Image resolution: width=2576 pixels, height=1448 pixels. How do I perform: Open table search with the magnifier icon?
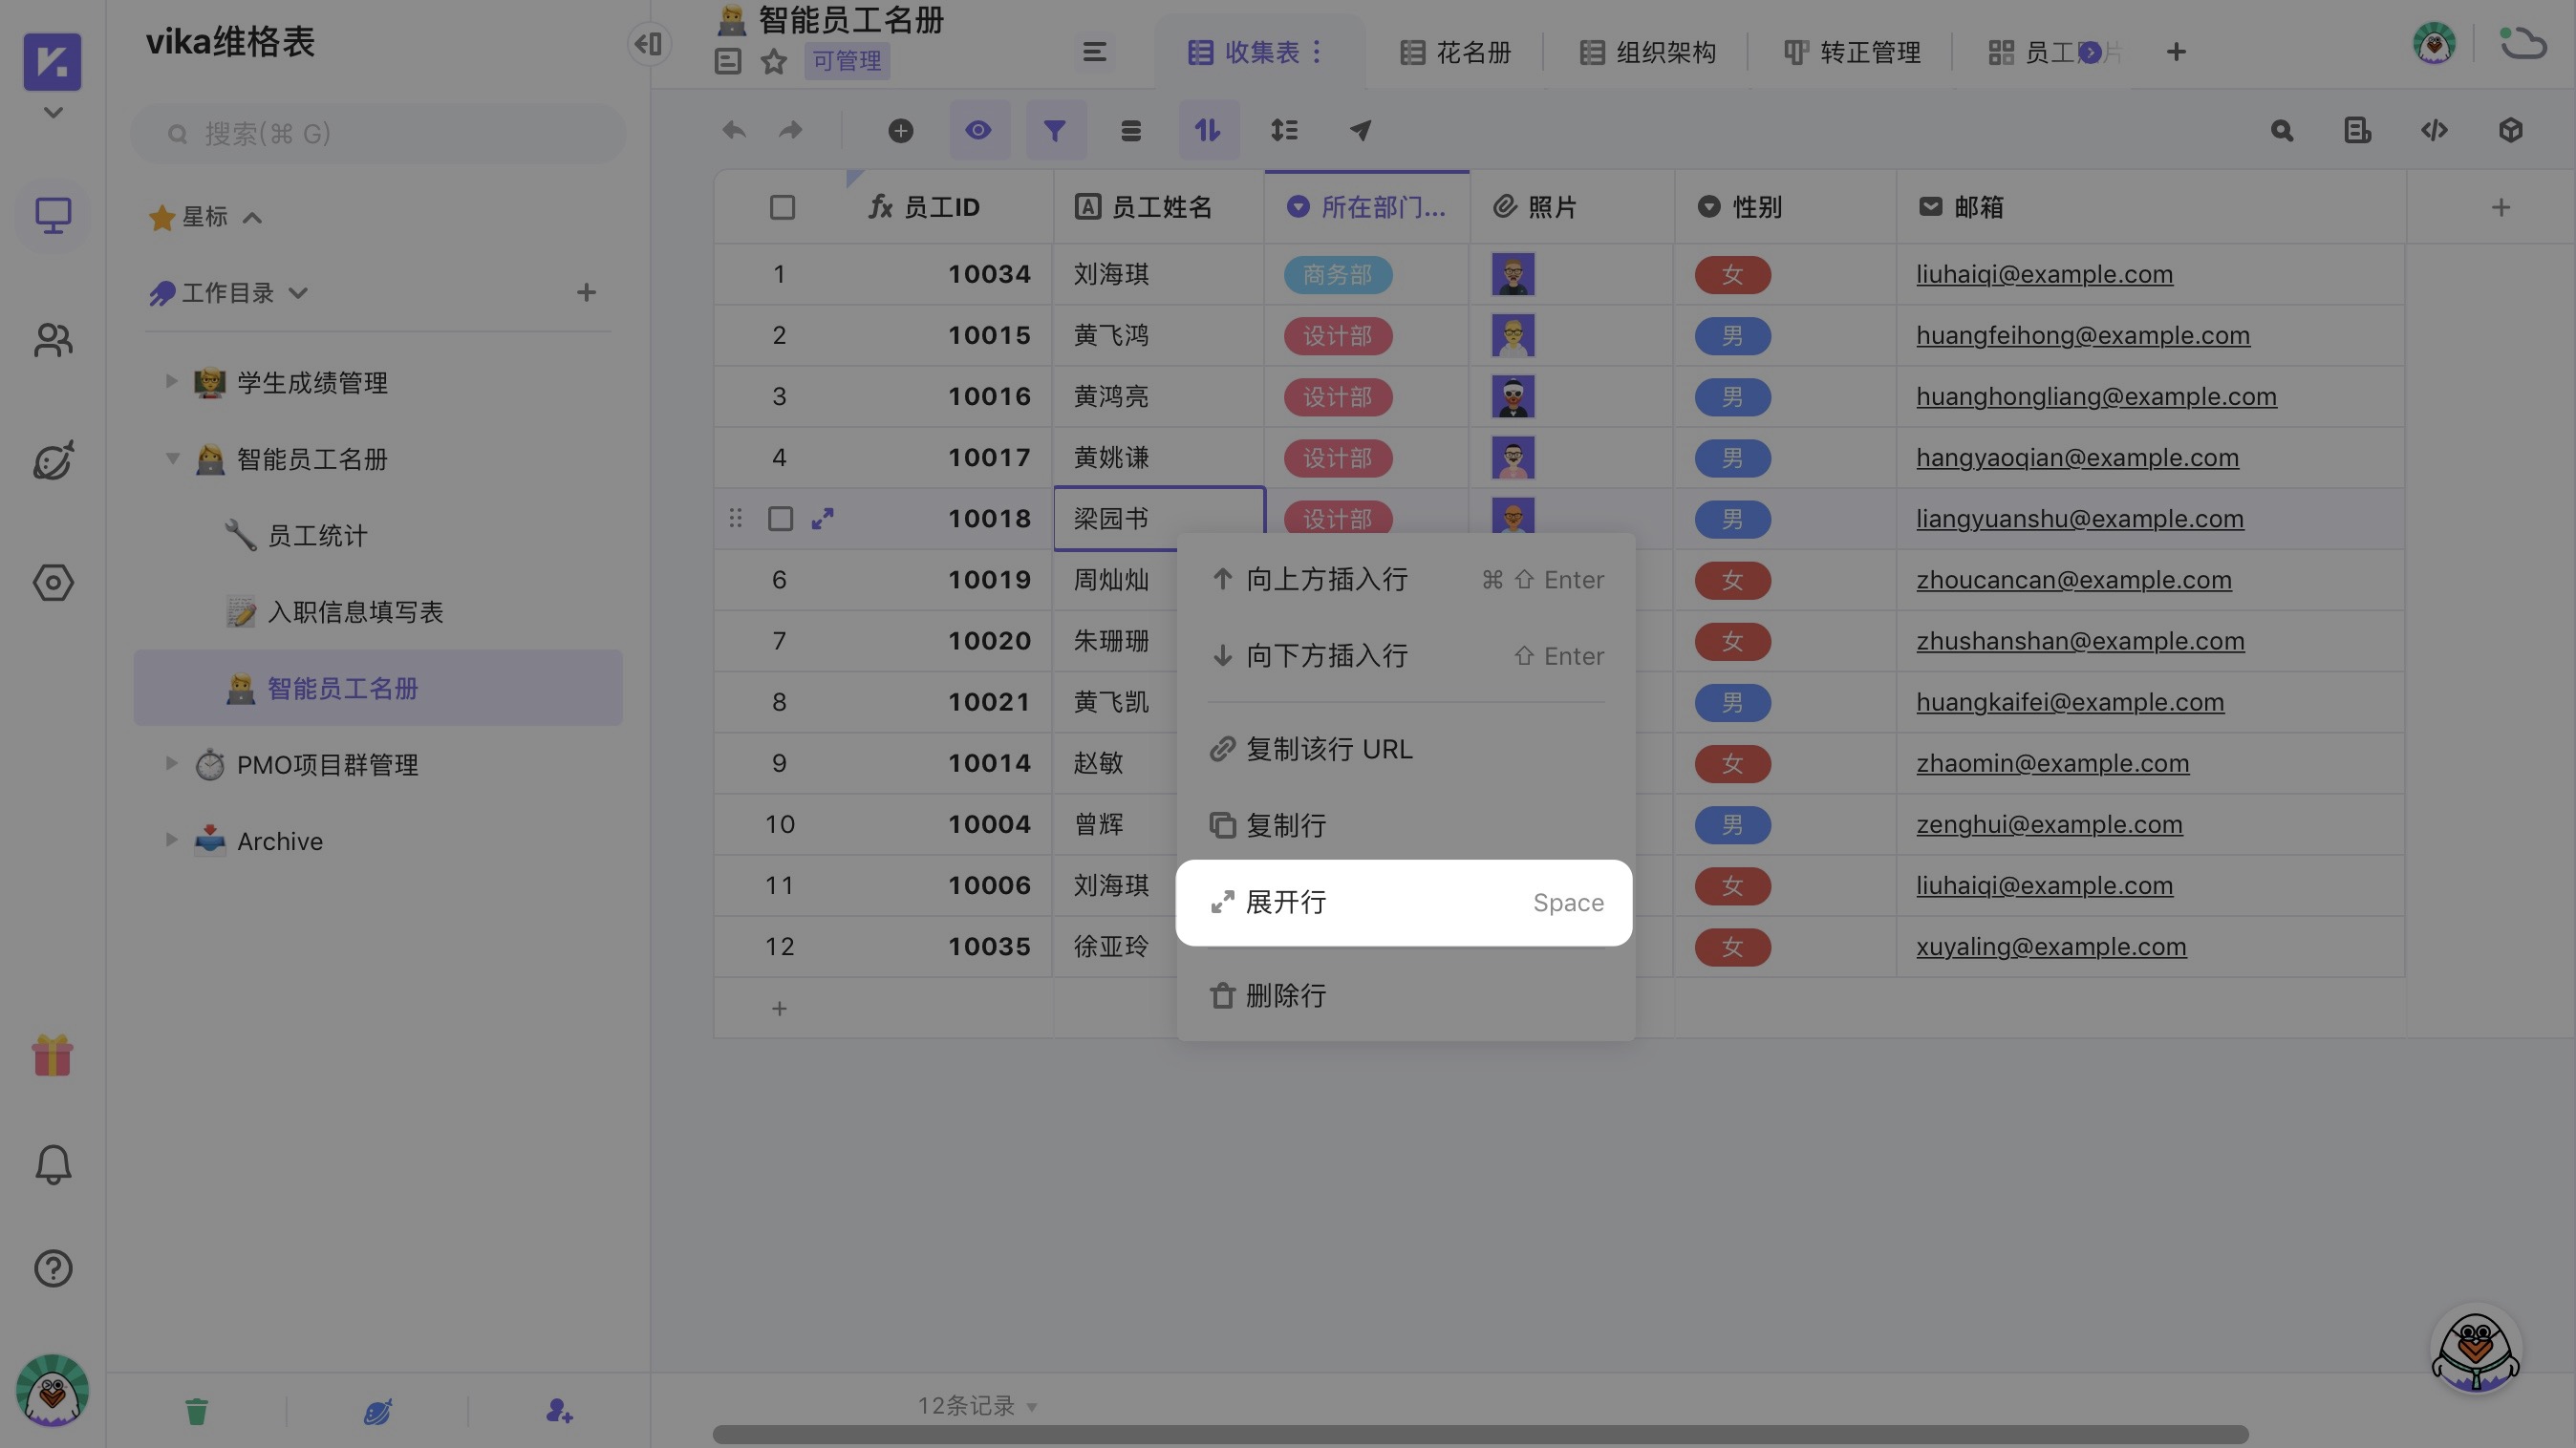(2281, 130)
